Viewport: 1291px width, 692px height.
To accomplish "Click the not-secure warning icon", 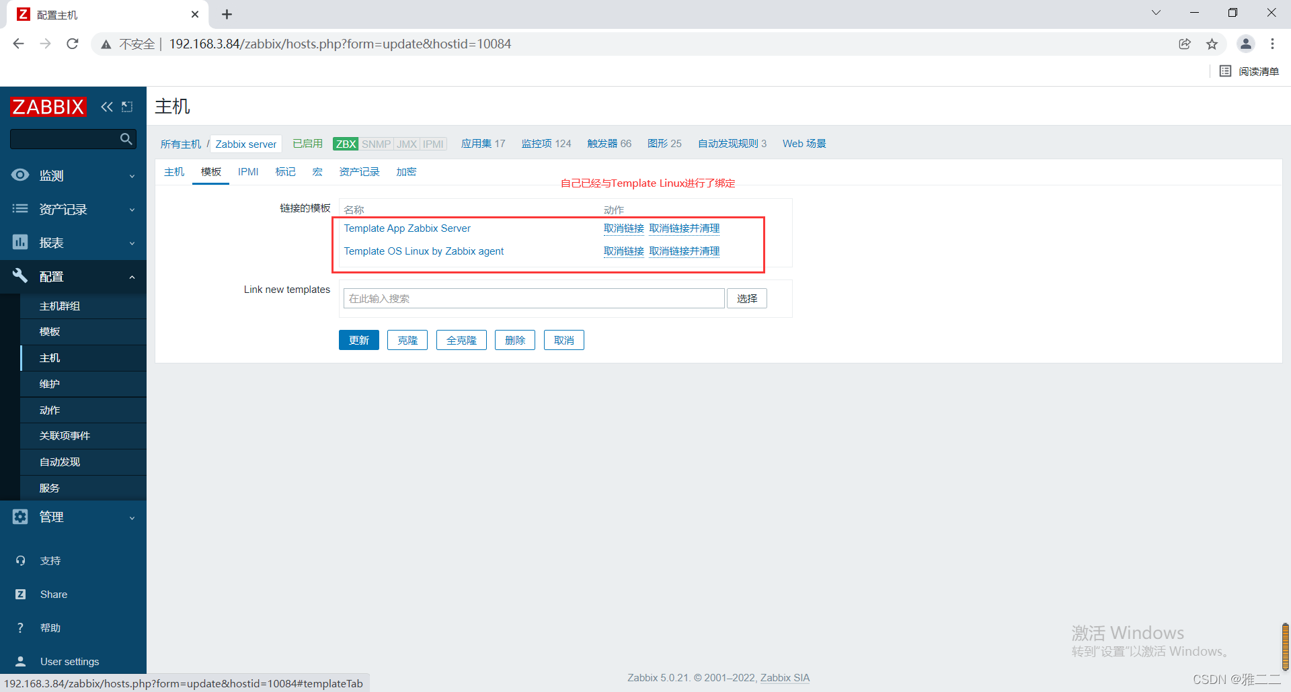I will tap(106, 44).
